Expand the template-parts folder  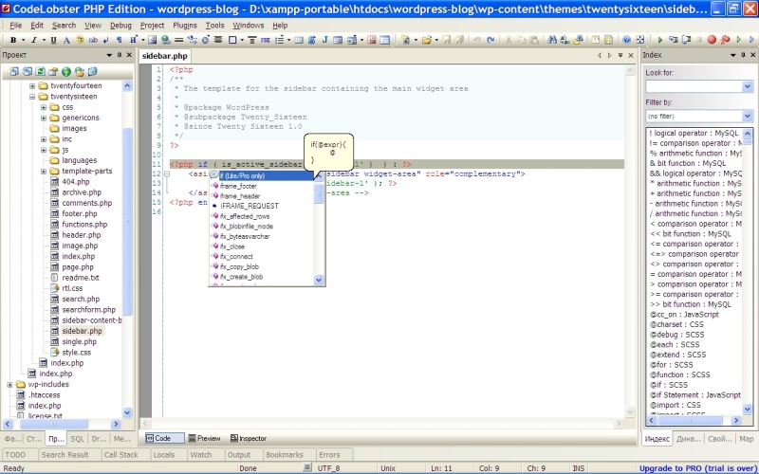[x=44, y=171]
